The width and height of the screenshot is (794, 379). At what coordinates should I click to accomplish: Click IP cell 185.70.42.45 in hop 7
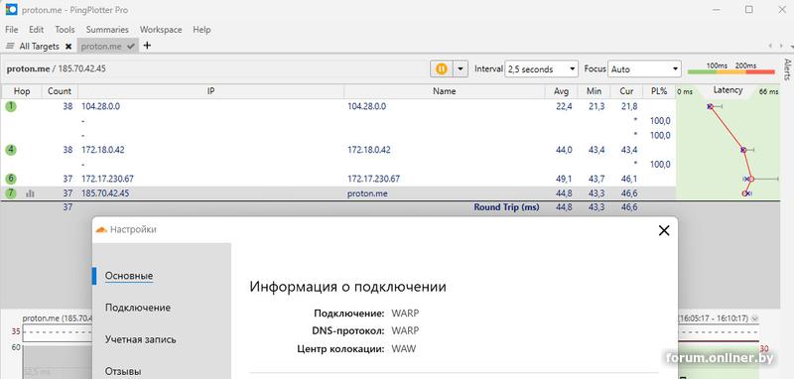click(x=105, y=193)
